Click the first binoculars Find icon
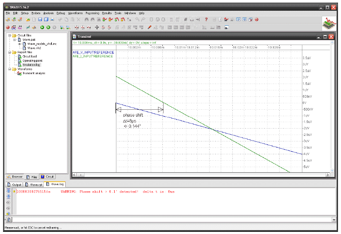This screenshot has width=341, height=234. [x=87, y=20]
